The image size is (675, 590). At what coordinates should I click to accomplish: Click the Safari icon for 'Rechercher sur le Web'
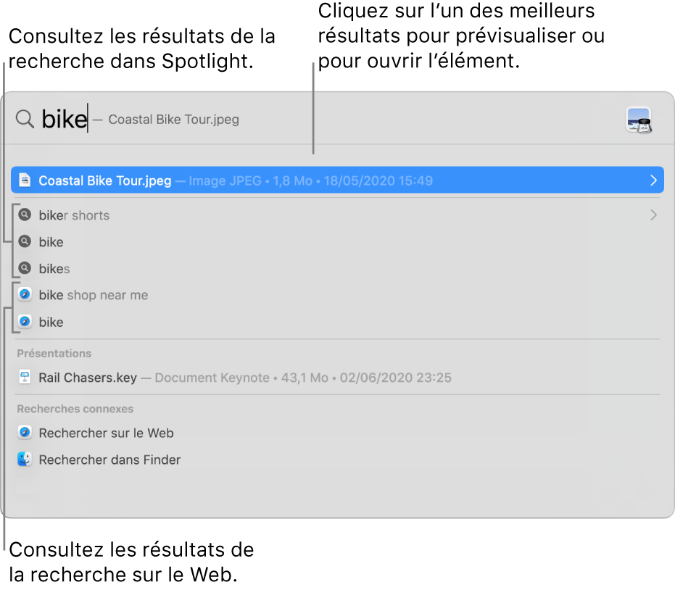coord(24,433)
